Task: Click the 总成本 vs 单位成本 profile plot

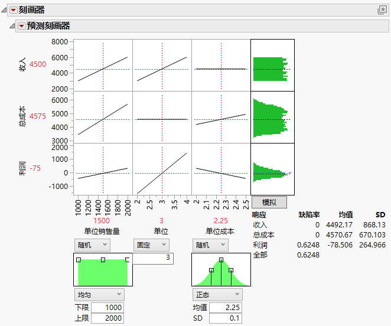Action: pos(221,117)
